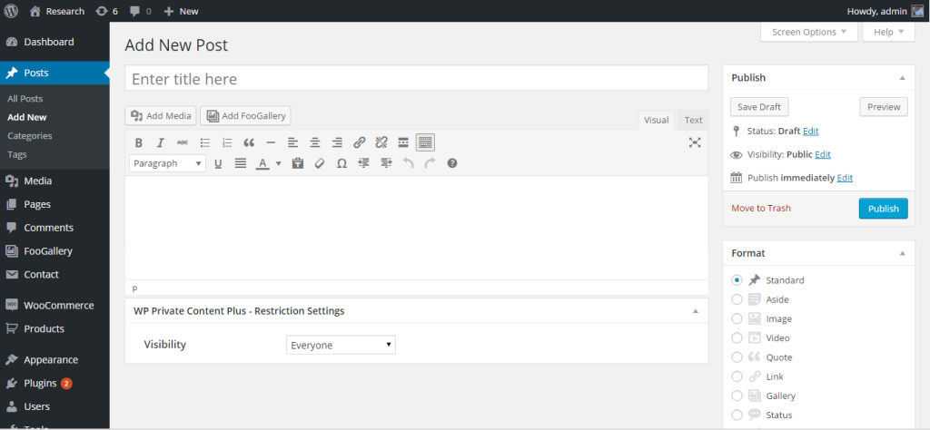
Task: Redo last edit
Action: click(430, 163)
